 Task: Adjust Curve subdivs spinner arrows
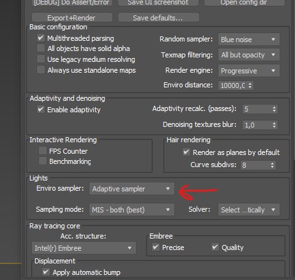pyautogui.click(x=273, y=165)
